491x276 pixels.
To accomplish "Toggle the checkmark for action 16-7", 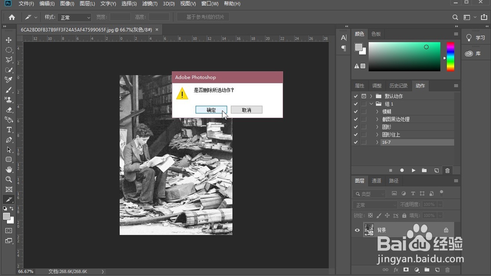I will (355, 142).
